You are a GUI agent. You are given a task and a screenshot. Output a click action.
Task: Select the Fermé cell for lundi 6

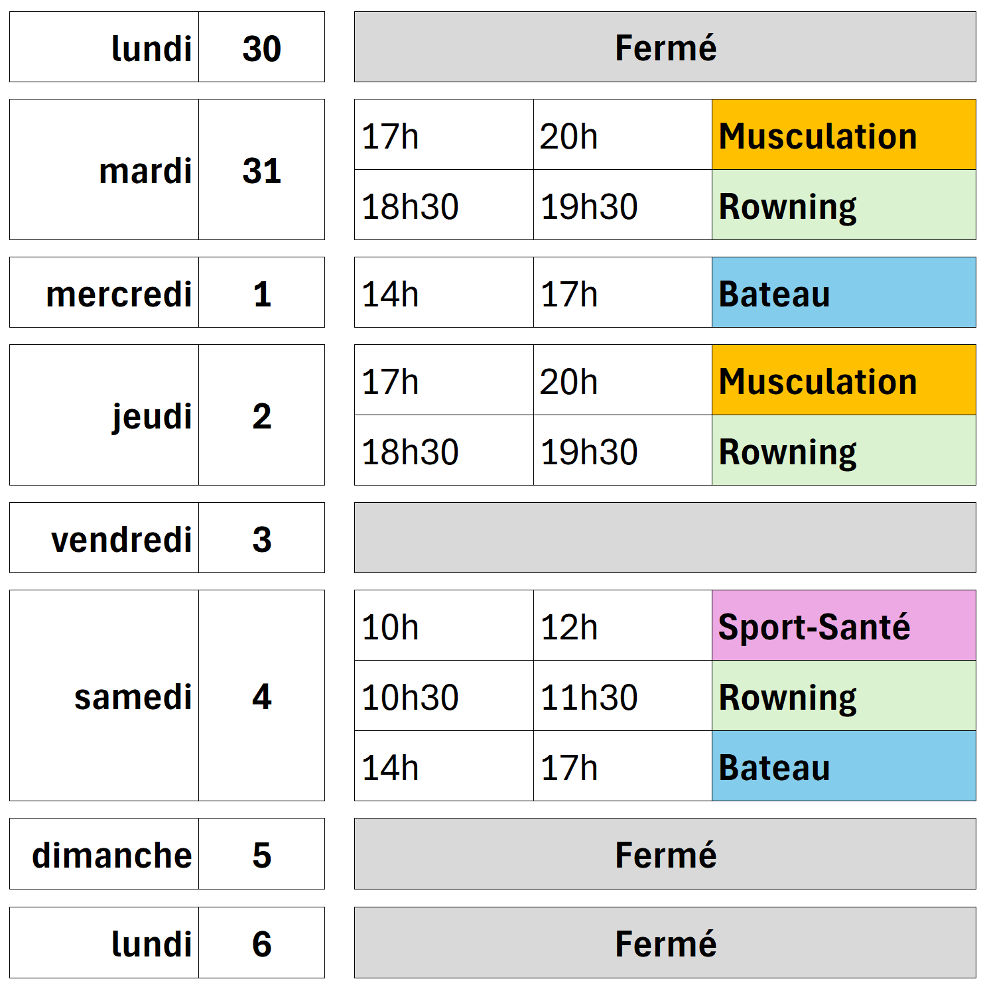click(x=665, y=943)
